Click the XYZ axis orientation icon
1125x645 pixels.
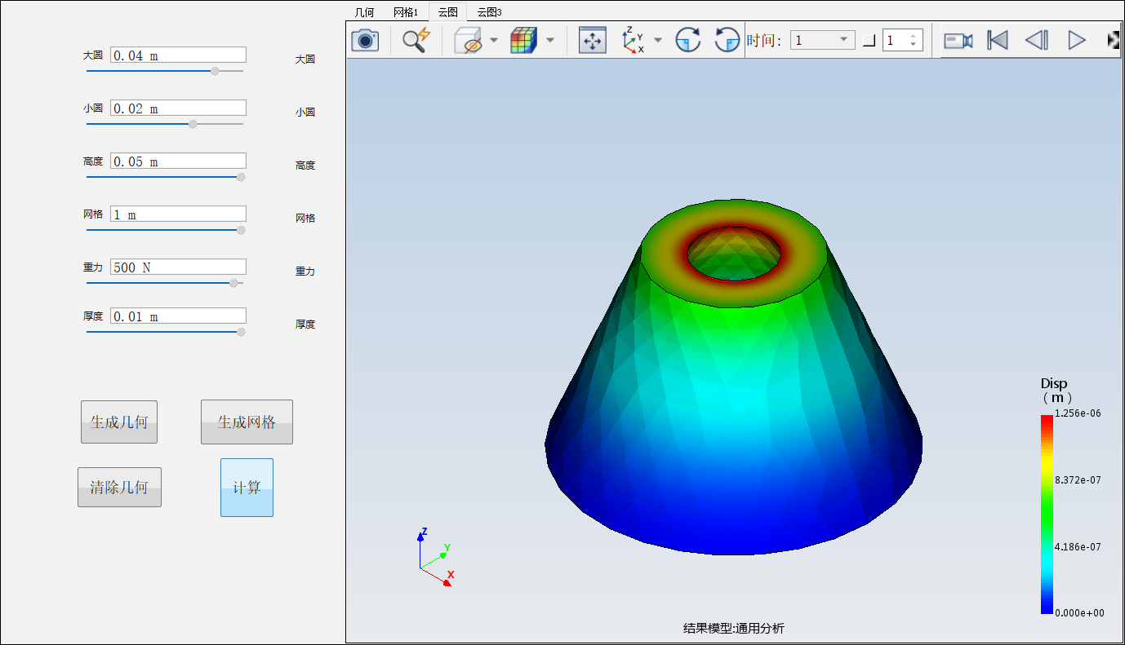point(632,40)
